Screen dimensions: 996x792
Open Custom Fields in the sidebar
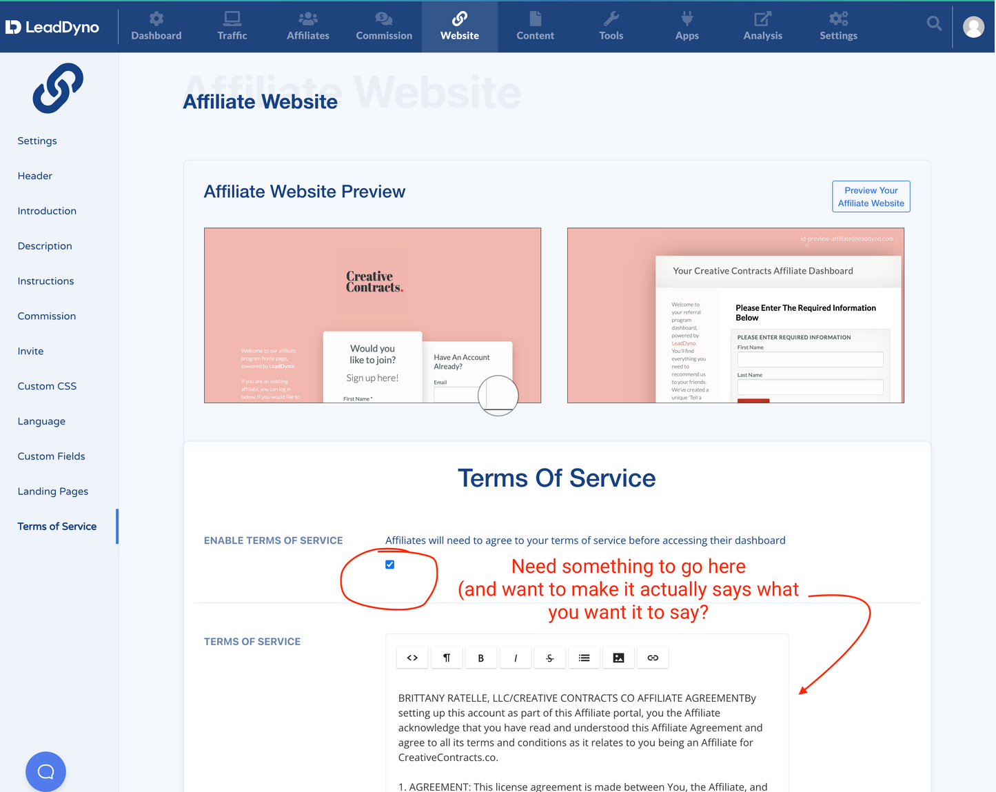tap(52, 456)
